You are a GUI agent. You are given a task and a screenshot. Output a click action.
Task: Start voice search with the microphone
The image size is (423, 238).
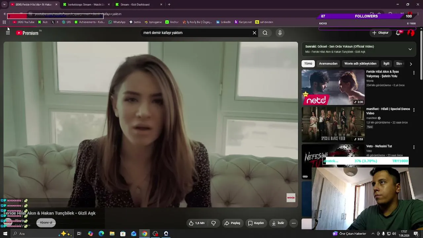(x=280, y=33)
